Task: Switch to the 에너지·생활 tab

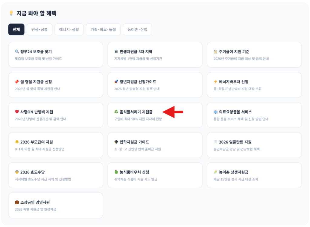Action: click(69, 29)
